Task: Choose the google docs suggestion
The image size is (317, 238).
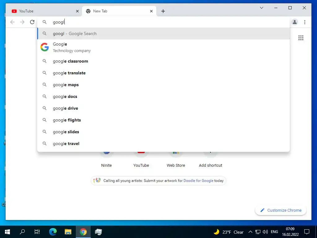Action: (x=163, y=96)
